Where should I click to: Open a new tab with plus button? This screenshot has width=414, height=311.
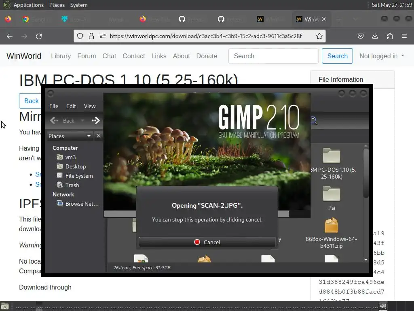click(339, 19)
